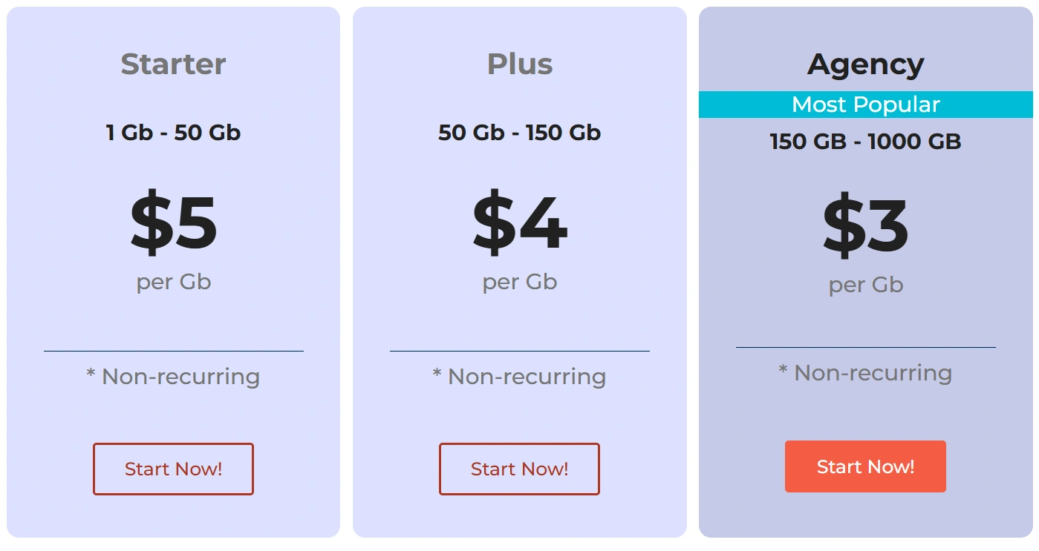Screen dimensions: 1039x551
Task: Click per Gb below the $4 price
Action: [x=519, y=282]
